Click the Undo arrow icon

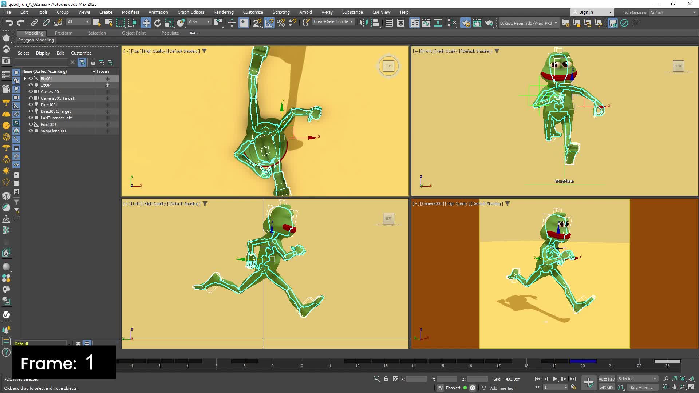[9, 23]
